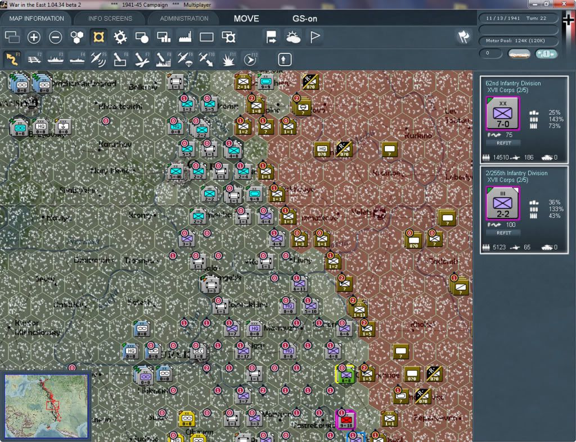Click the zoom in (plus) map icon
Image resolution: width=576 pixels, height=442 pixels.
tap(34, 37)
